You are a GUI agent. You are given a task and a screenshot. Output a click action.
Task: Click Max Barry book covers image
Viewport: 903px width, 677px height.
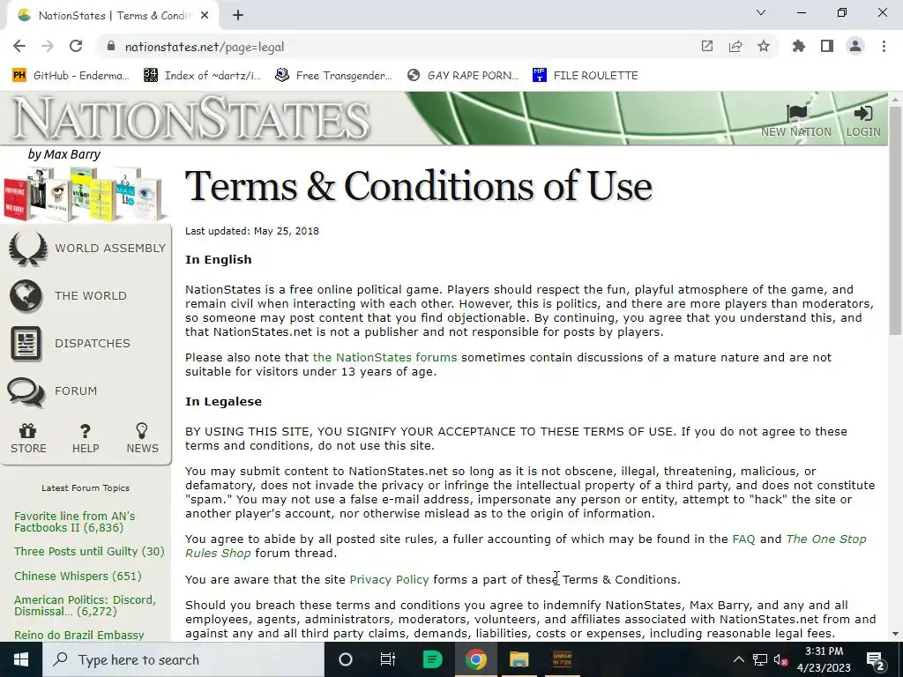[85, 195]
